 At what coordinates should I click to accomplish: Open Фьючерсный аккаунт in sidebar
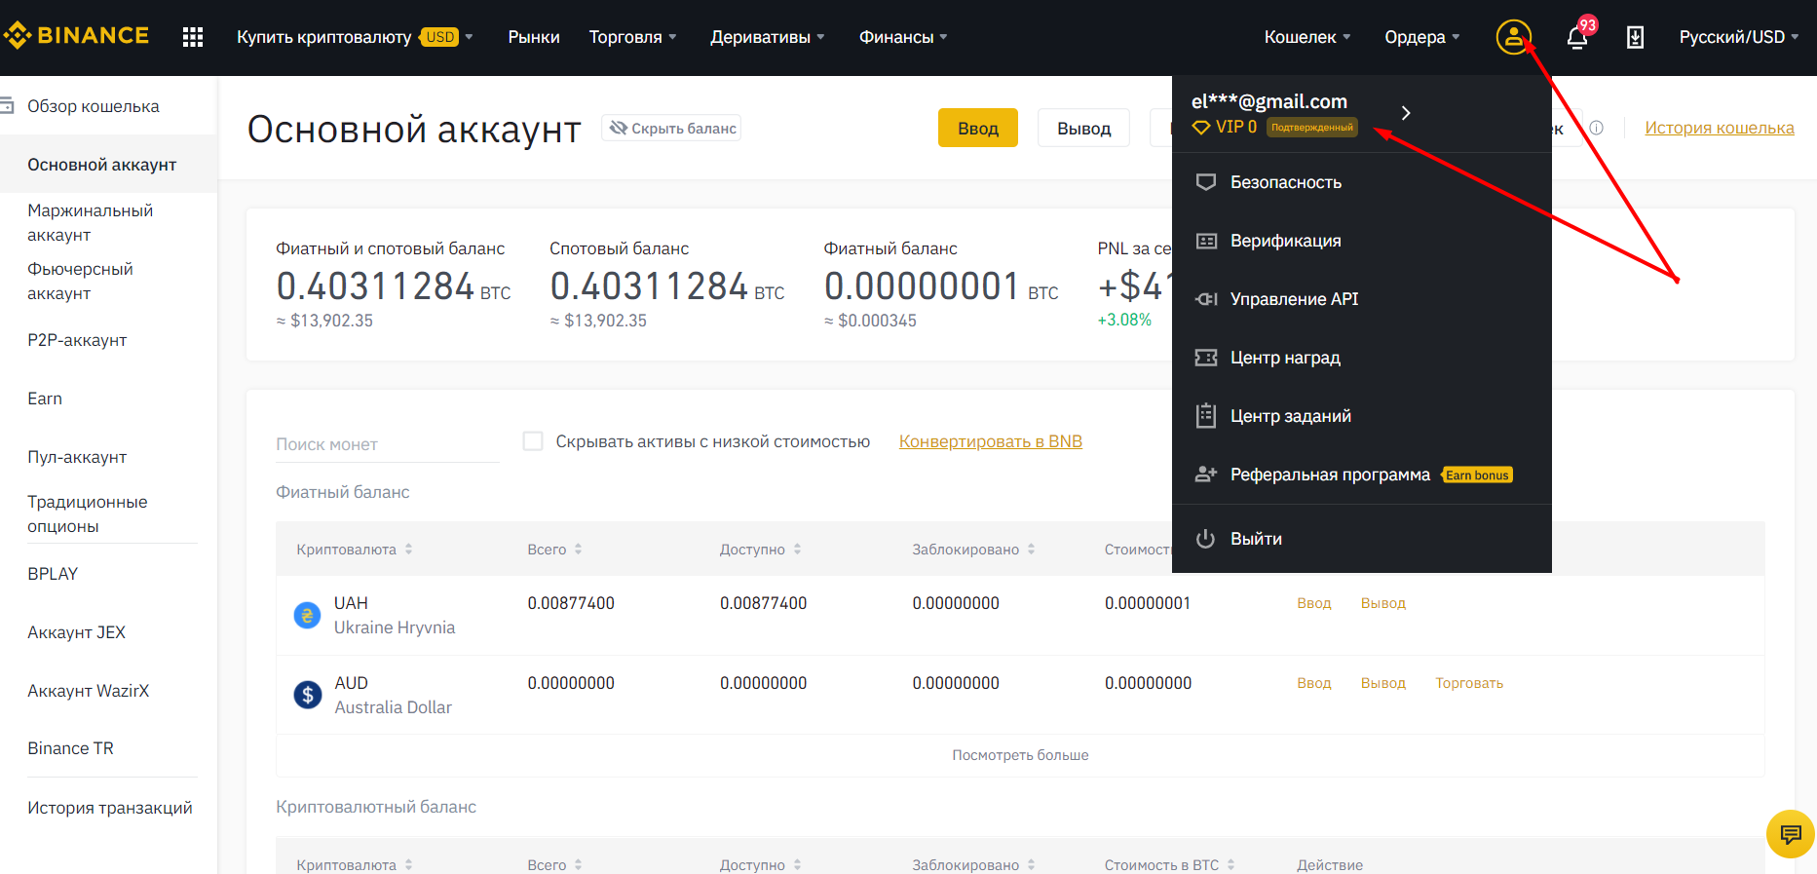(80, 281)
